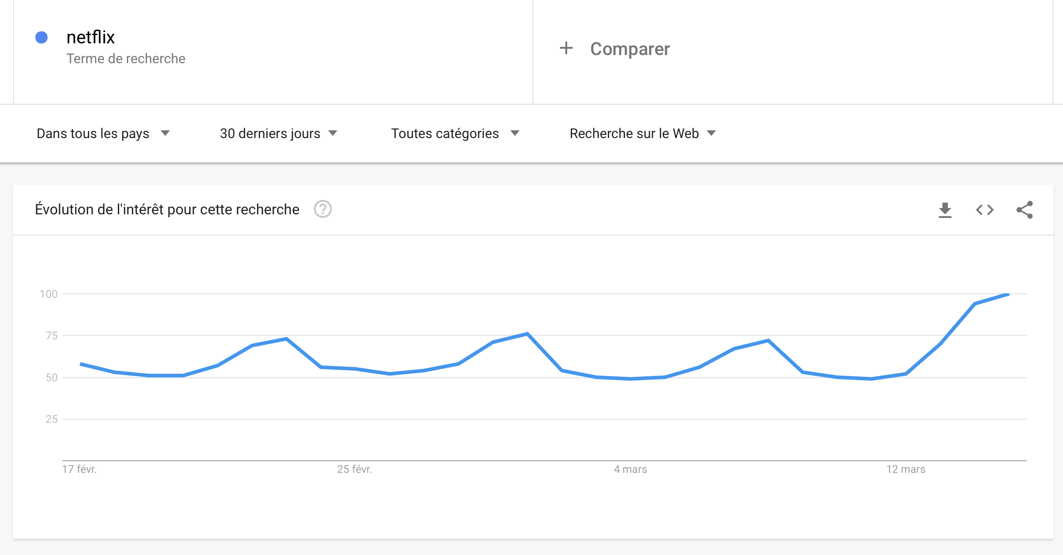Open the Dans tous les pays dropdown
This screenshot has width=1063, height=555.
coord(103,134)
